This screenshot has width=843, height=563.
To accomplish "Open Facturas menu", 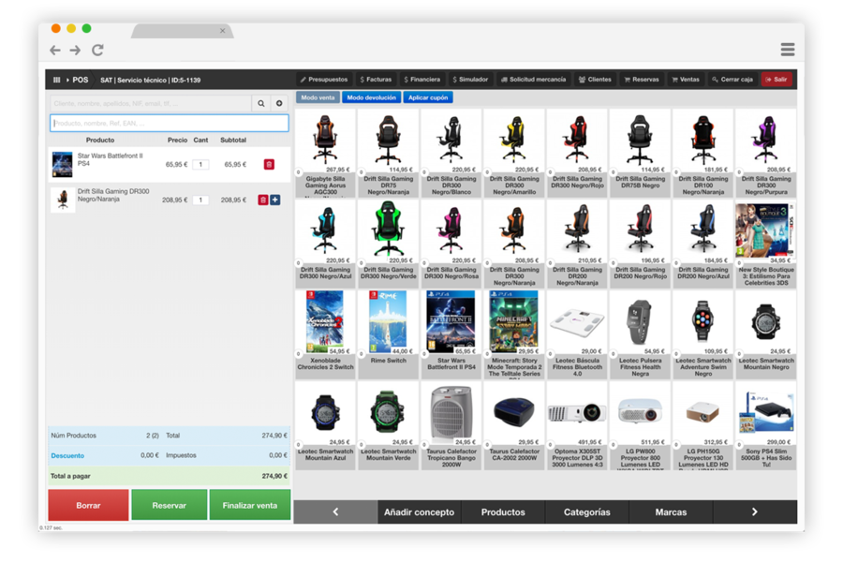I will point(376,80).
